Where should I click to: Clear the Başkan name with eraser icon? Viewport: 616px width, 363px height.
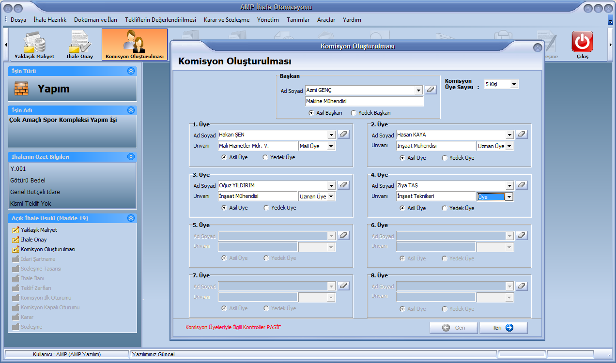pos(430,90)
